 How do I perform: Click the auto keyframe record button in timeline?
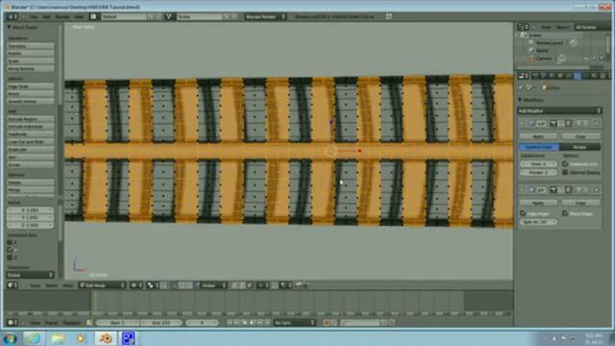pyautogui.click(x=326, y=323)
